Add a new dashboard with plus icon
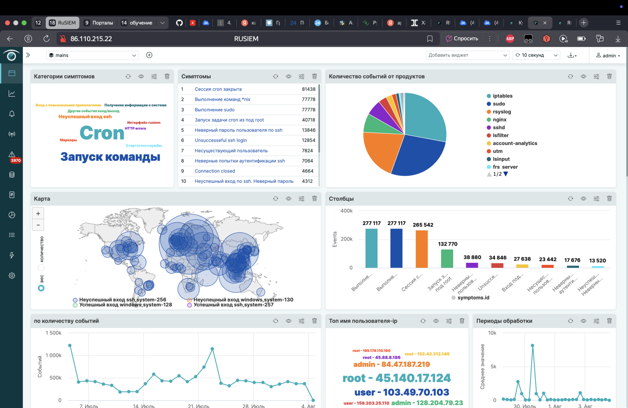The width and height of the screenshot is (628, 408). coord(149,55)
